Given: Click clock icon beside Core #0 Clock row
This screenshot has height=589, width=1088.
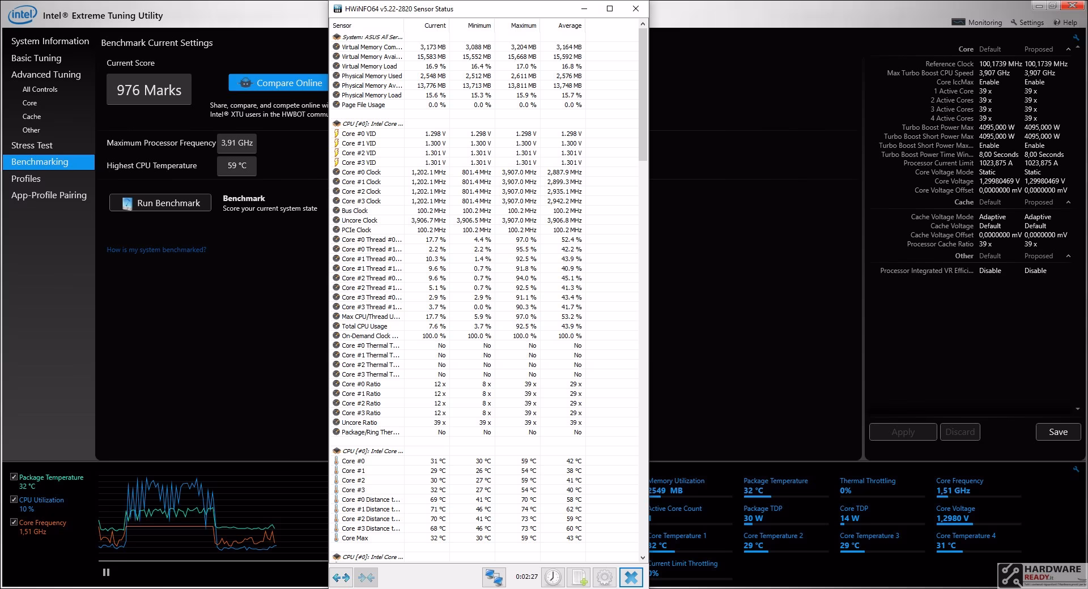Looking at the screenshot, I should coord(337,172).
